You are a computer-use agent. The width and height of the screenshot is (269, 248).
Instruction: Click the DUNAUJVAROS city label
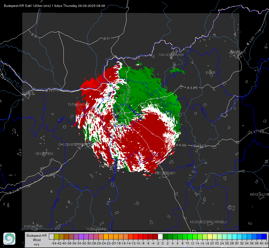112,166
